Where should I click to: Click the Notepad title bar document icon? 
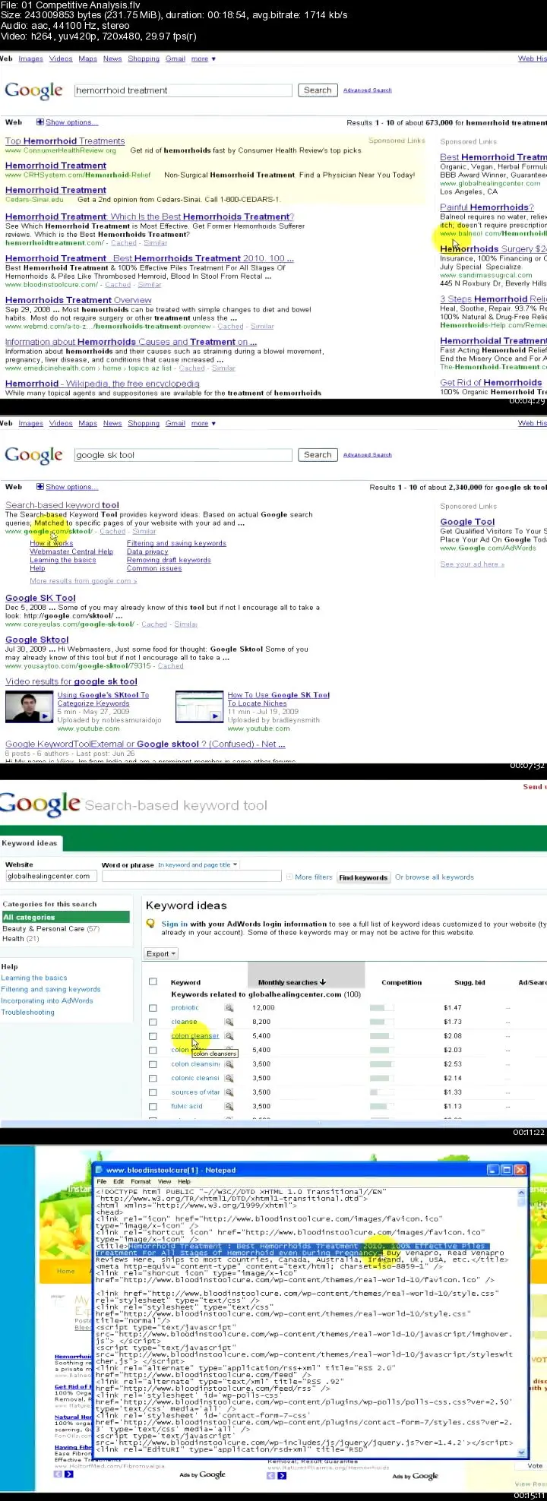99,1170
